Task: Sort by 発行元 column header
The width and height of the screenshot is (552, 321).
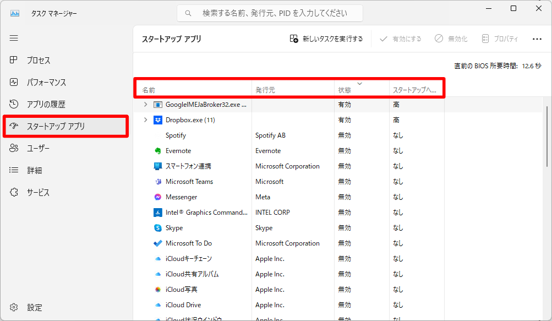Action: (293, 88)
